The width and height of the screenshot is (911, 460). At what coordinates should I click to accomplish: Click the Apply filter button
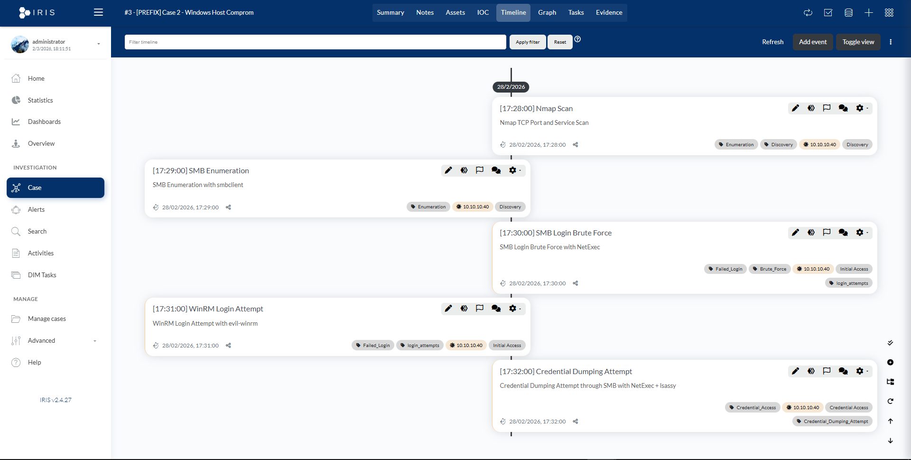pos(527,42)
